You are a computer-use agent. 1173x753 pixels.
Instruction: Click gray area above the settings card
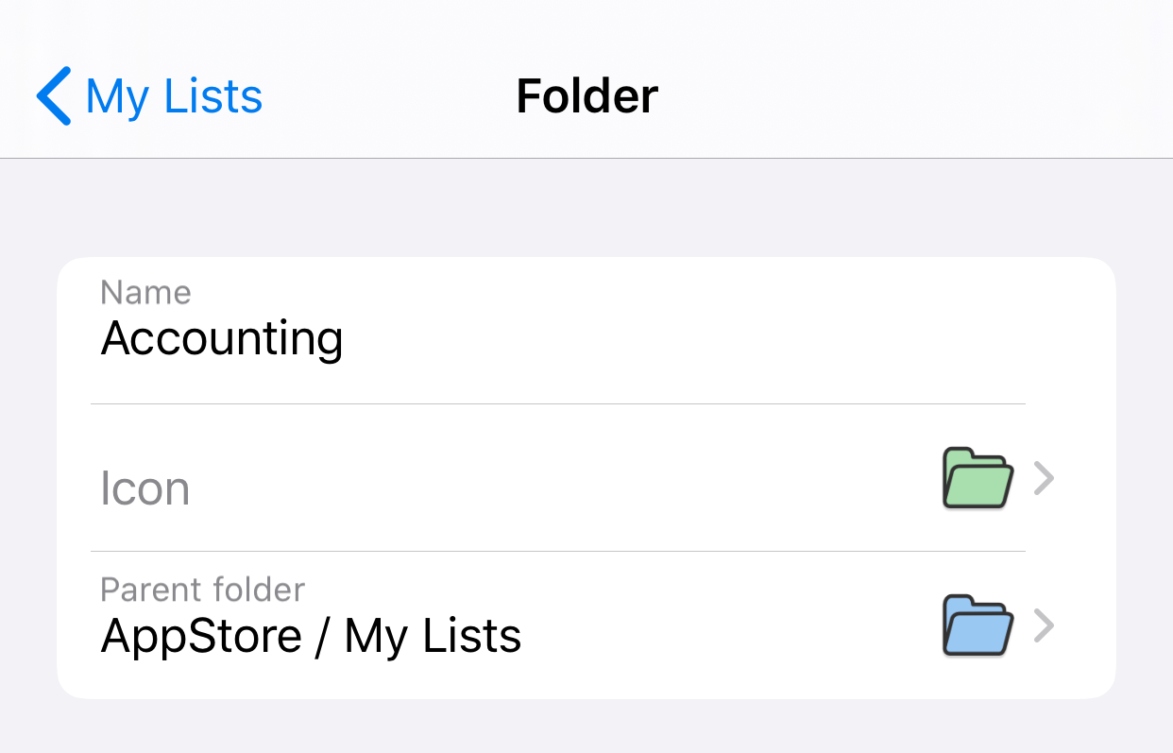(x=586, y=208)
